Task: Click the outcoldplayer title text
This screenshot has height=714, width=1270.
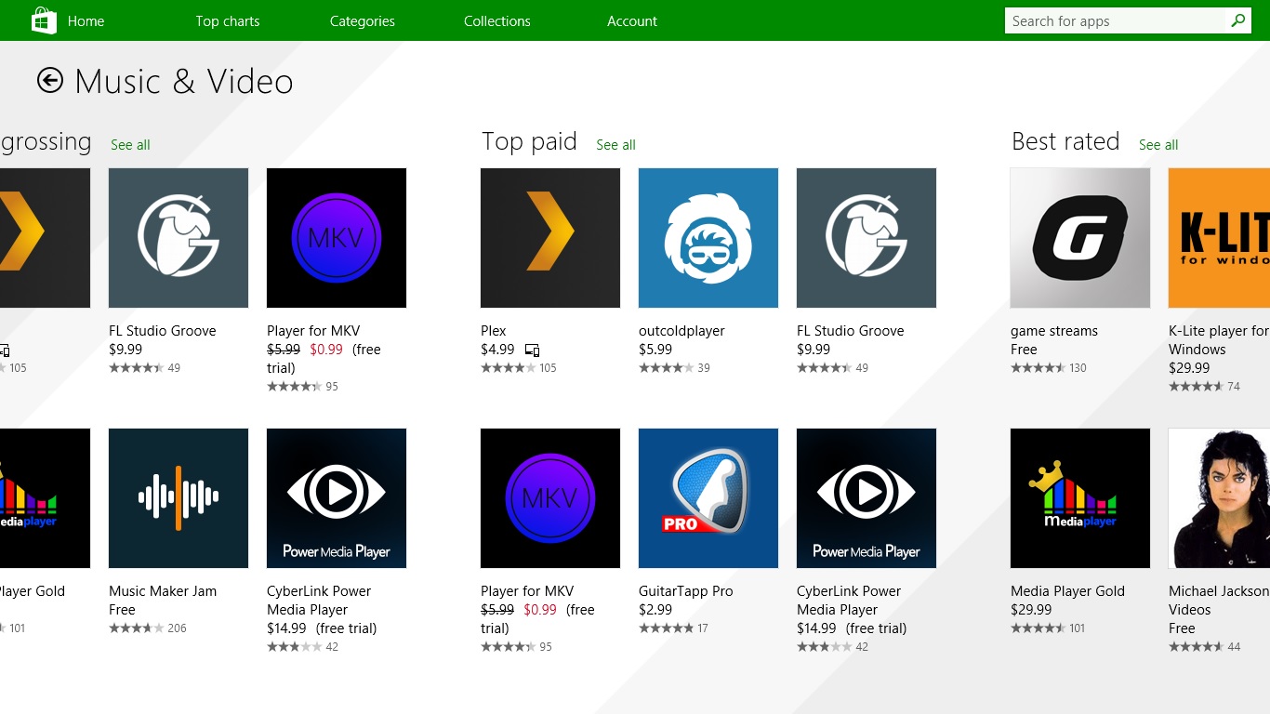Action: tap(681, 331)
